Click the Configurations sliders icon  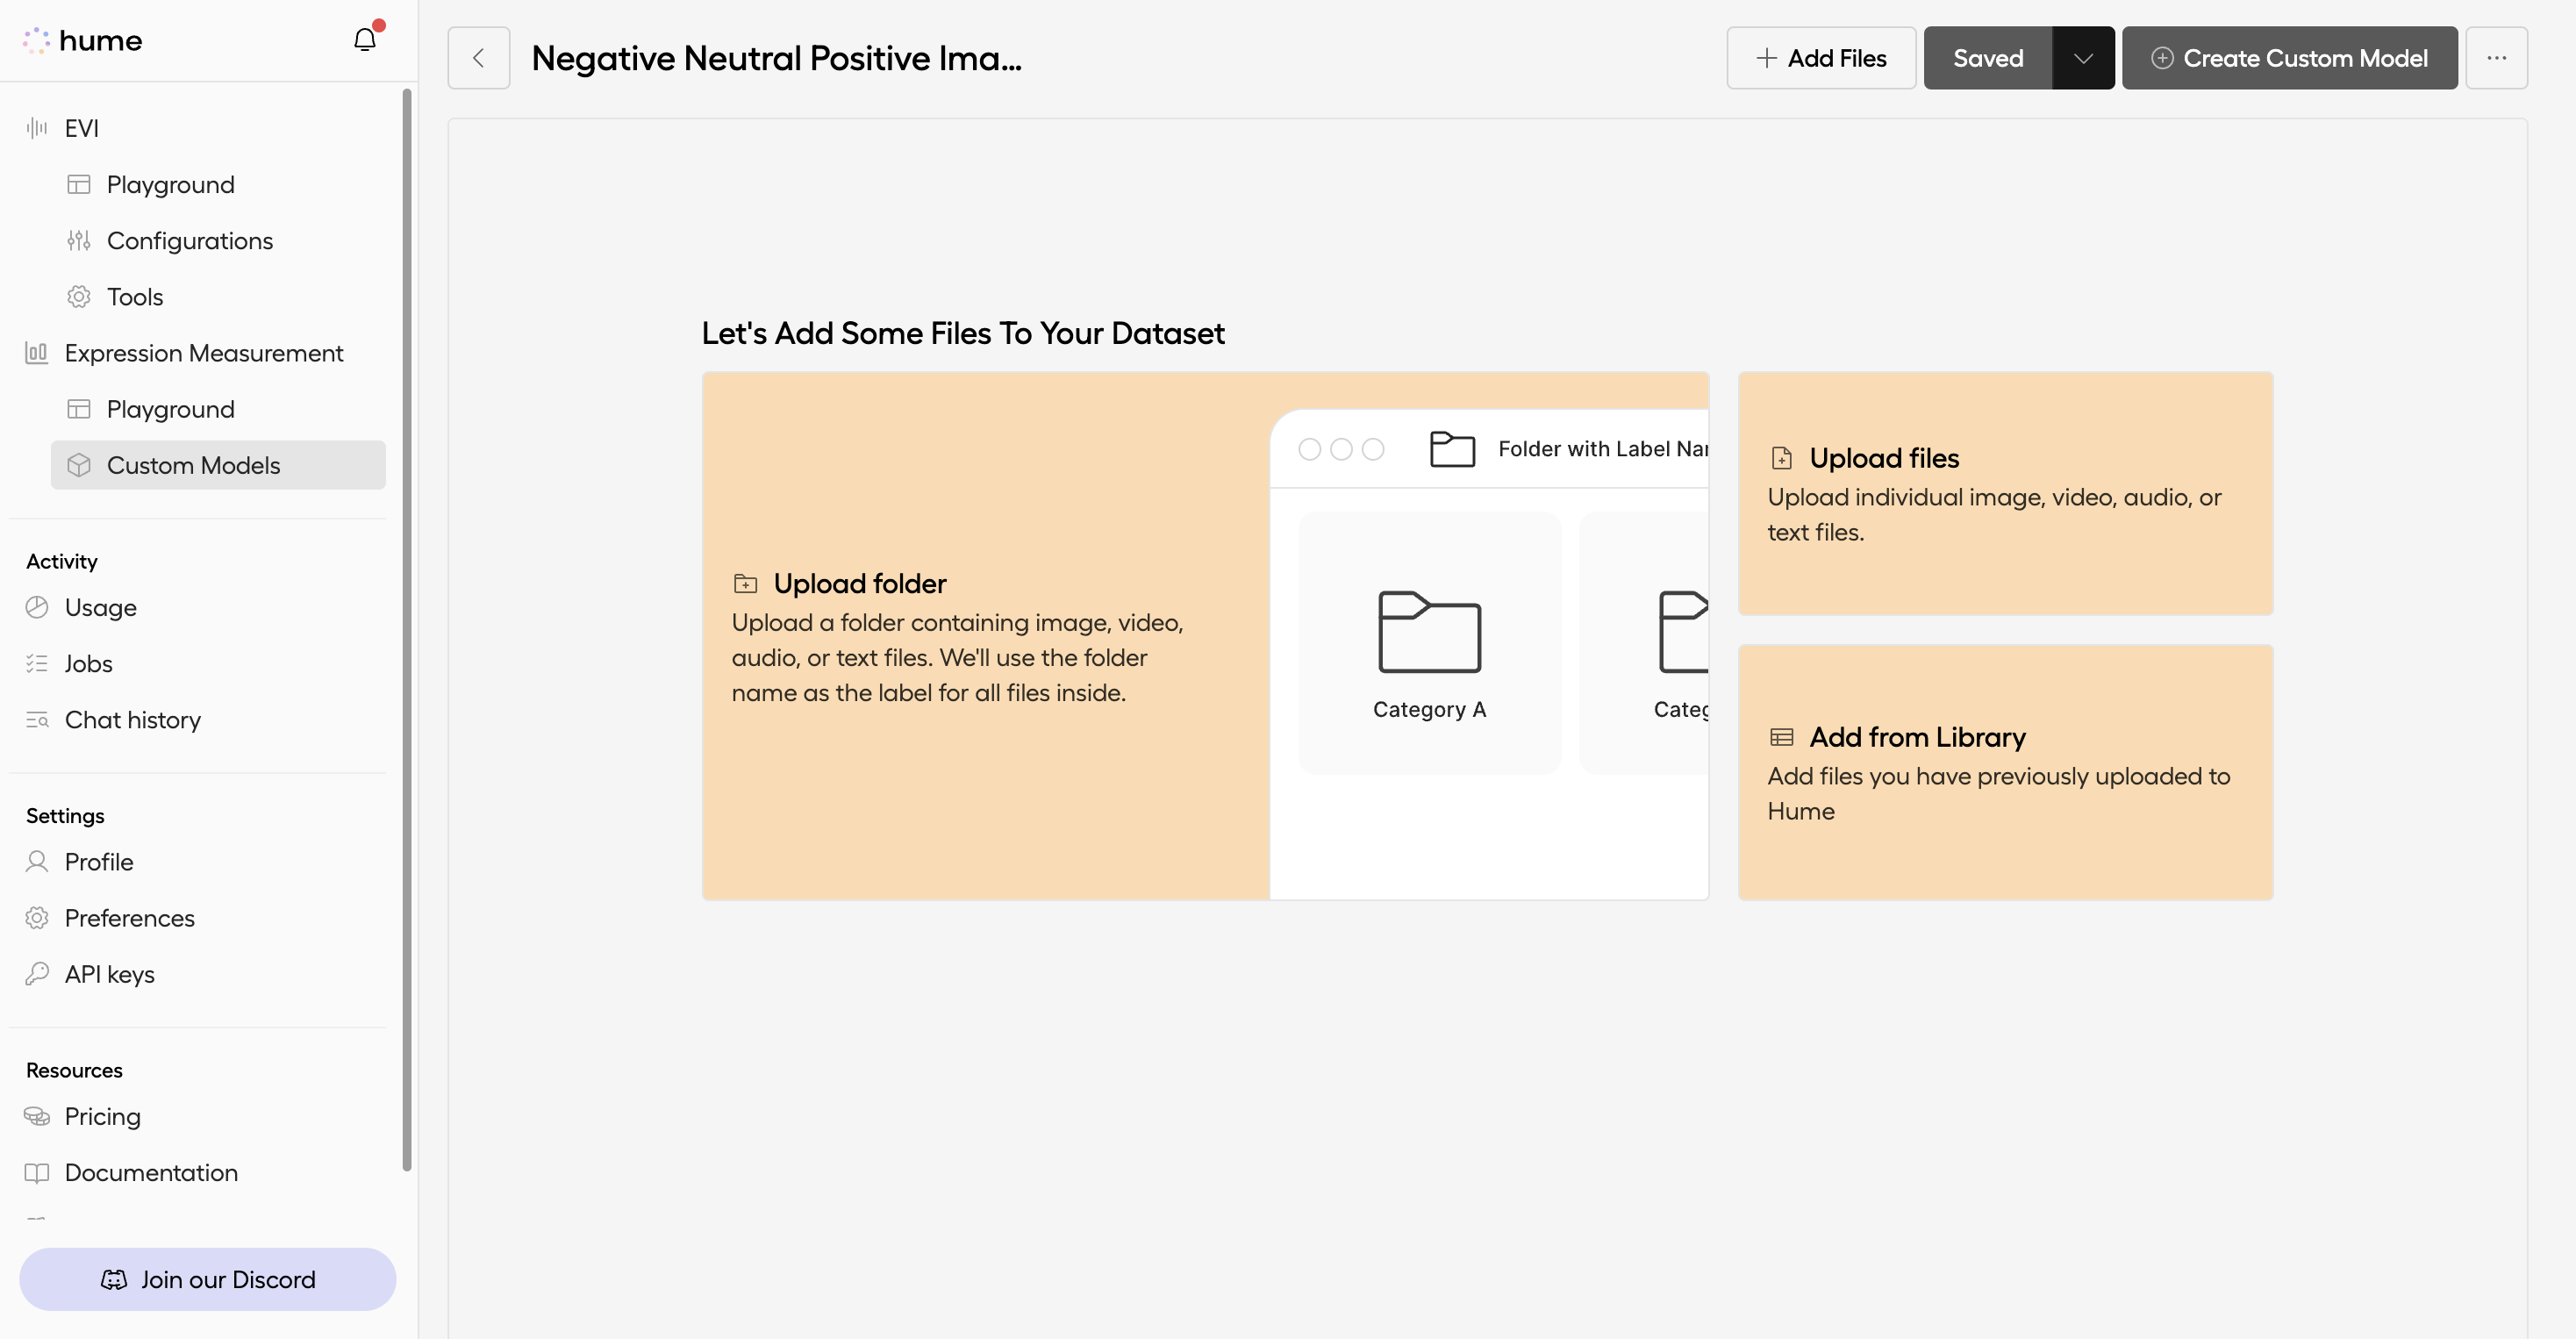(79, 240)
